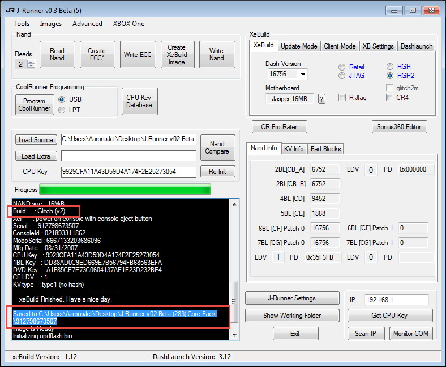Expand the Dash Version dropdown
This screenshot has height=367, width=446.
[x=303, y=75]
